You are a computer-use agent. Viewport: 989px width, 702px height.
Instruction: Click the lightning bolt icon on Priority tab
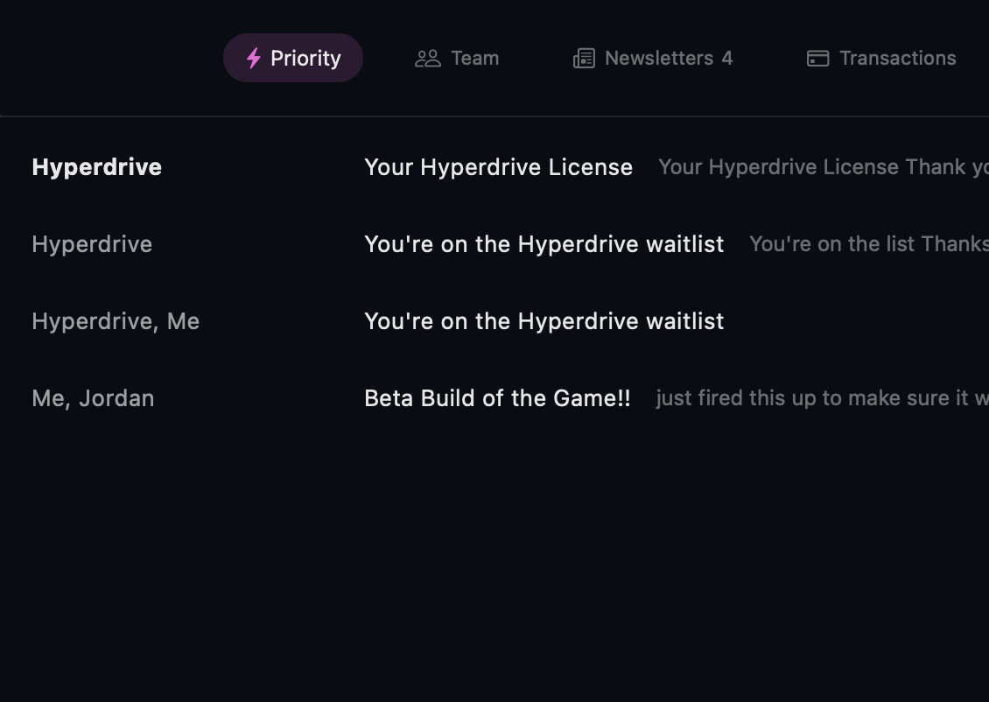(253, 58)
